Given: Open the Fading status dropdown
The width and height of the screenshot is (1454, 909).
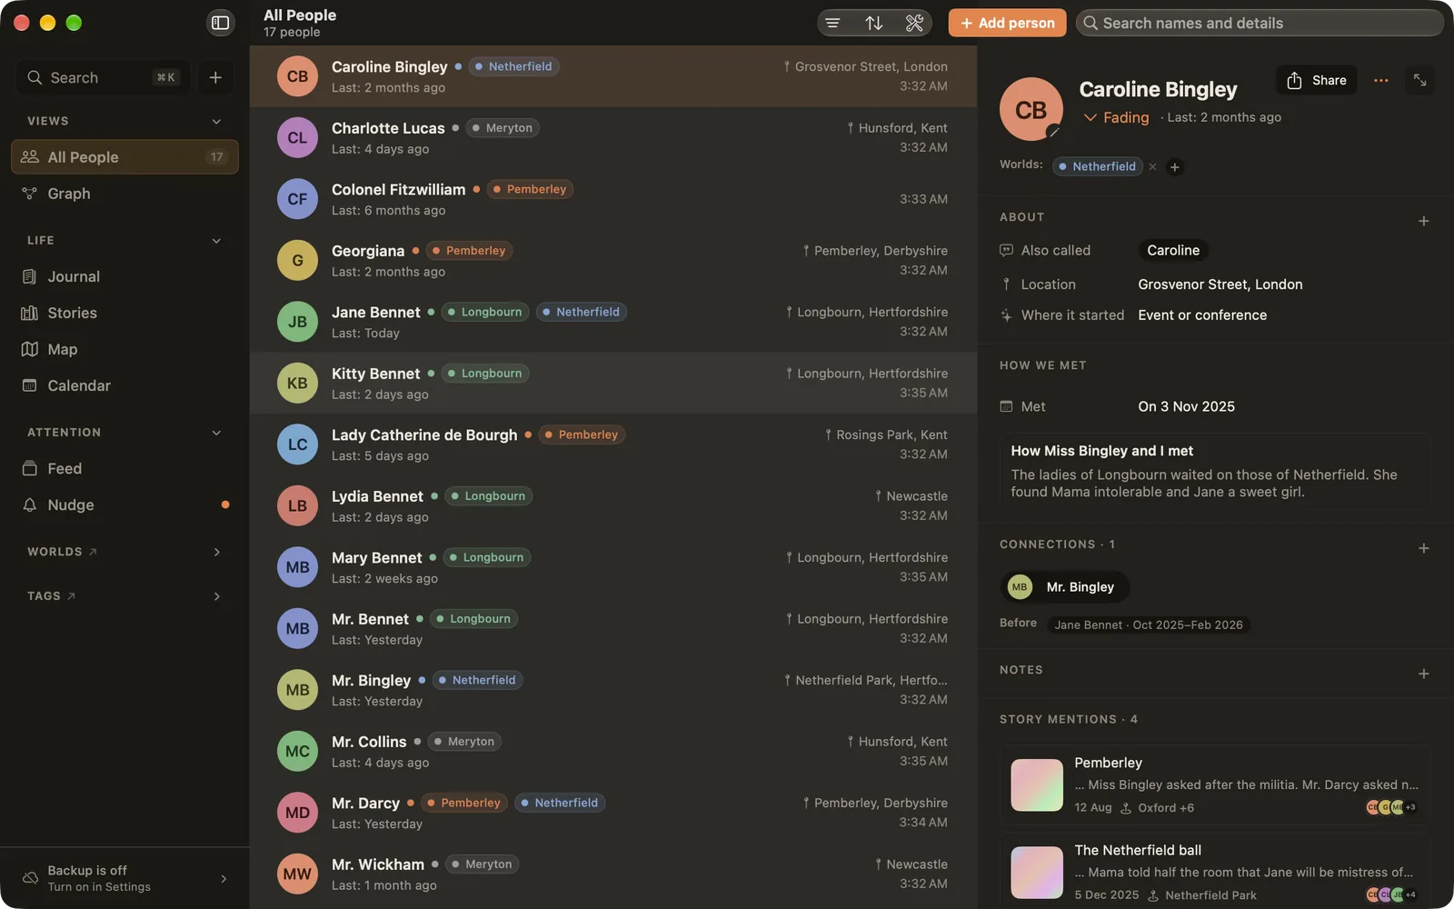Looking at the screenshot, I should (x=1116, y=117).
